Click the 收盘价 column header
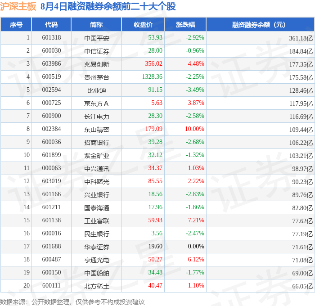Screen dimensions: 315x306 click(143, 24)
